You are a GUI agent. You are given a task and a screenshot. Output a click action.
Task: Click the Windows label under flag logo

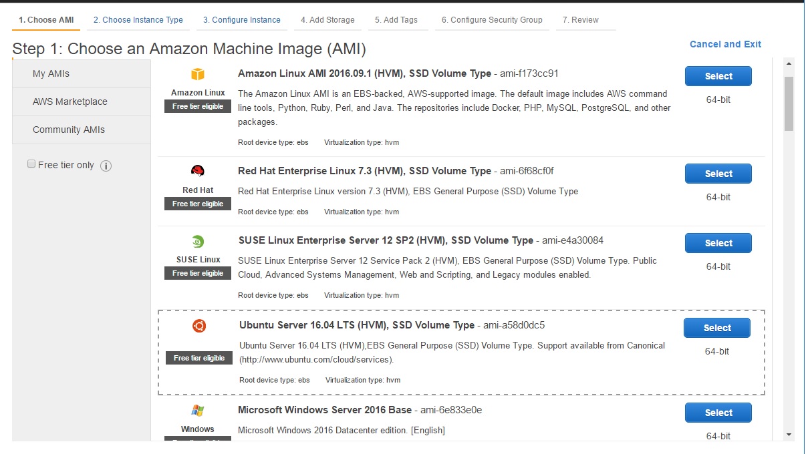click(198, 429)
